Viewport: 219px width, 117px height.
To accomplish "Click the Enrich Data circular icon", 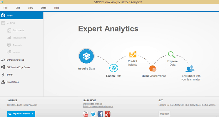I will click(113, 68).
